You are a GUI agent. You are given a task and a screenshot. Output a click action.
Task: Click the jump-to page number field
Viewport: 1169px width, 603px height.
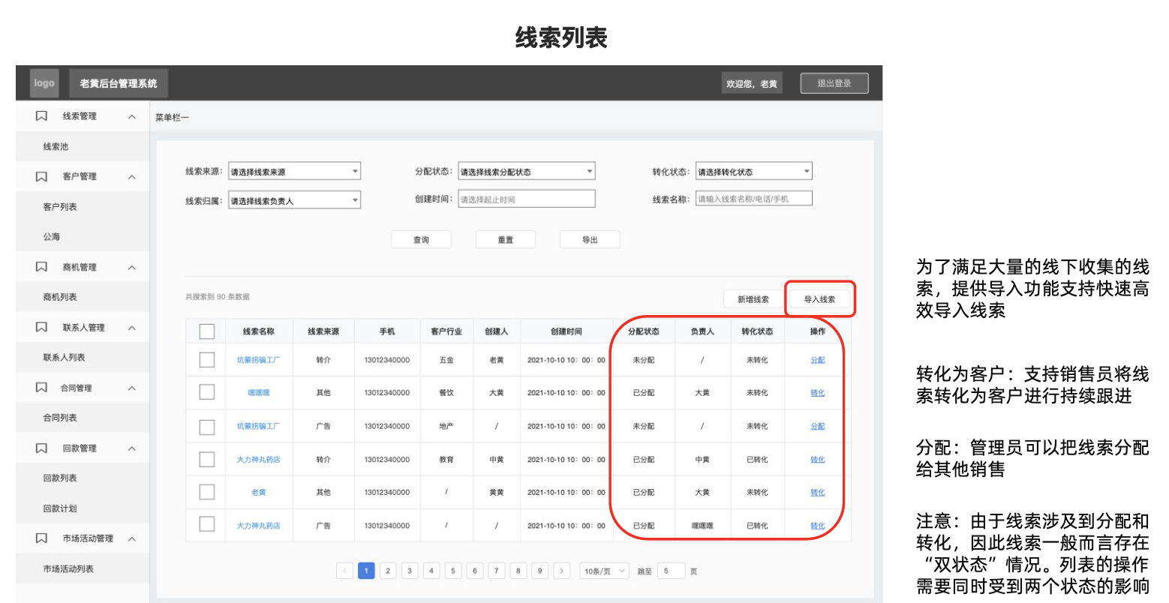(672, 571)
